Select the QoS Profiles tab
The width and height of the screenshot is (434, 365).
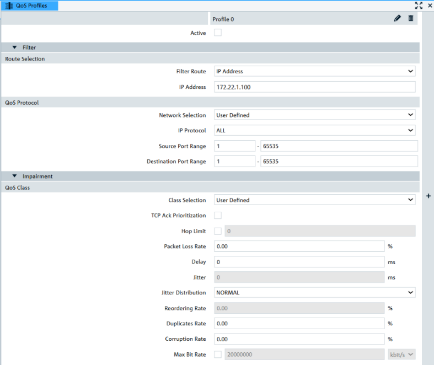[29, 6]
